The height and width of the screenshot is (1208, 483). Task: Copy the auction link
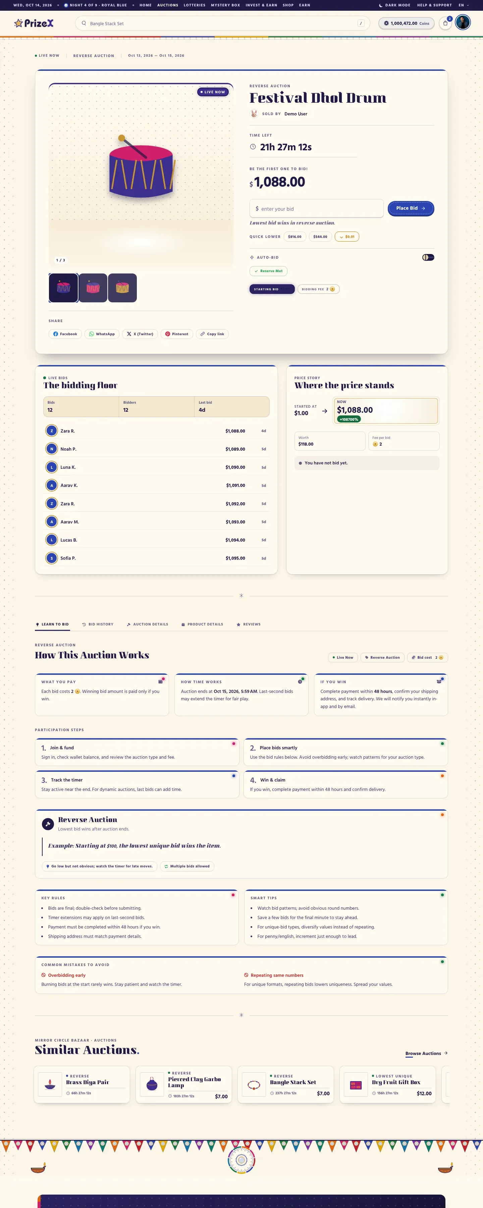(x=212, y=334)
